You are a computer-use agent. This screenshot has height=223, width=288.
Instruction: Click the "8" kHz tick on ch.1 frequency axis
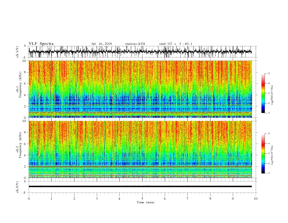[x=25, y=72]
